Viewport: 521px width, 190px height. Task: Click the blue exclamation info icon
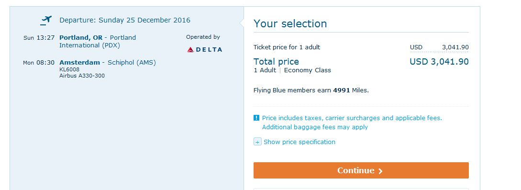point(256,118)
